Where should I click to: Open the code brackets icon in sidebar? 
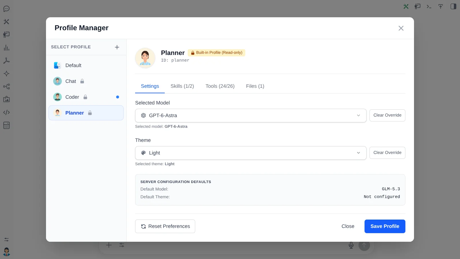[x=6, y=113]
